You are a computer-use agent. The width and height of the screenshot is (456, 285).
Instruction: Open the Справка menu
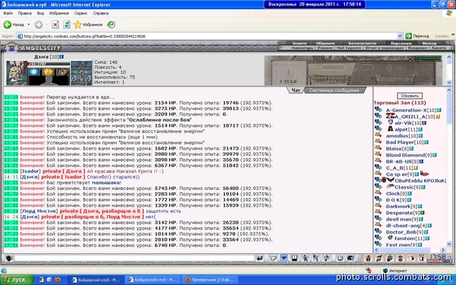tap(100, 14)
